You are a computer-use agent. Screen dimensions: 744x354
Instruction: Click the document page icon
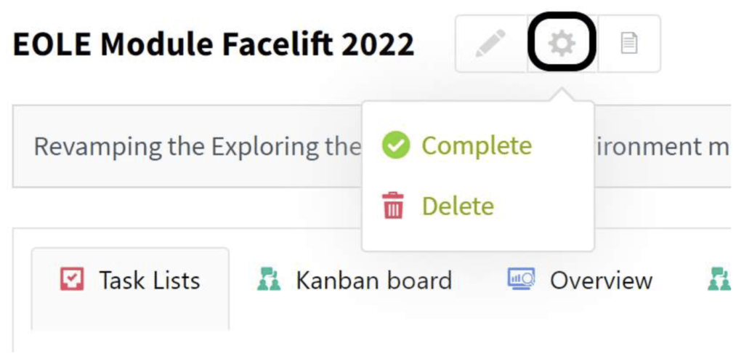click(x=628, y=44)
